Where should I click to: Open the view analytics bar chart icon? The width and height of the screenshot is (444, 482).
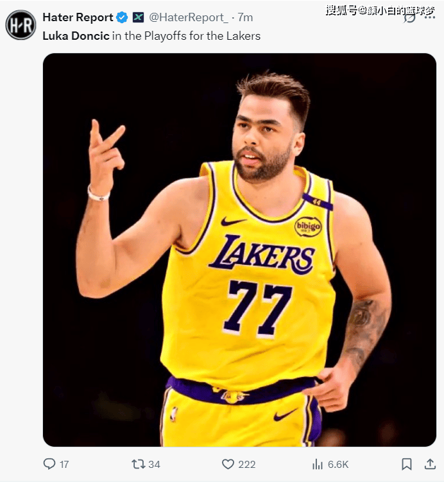318,464
